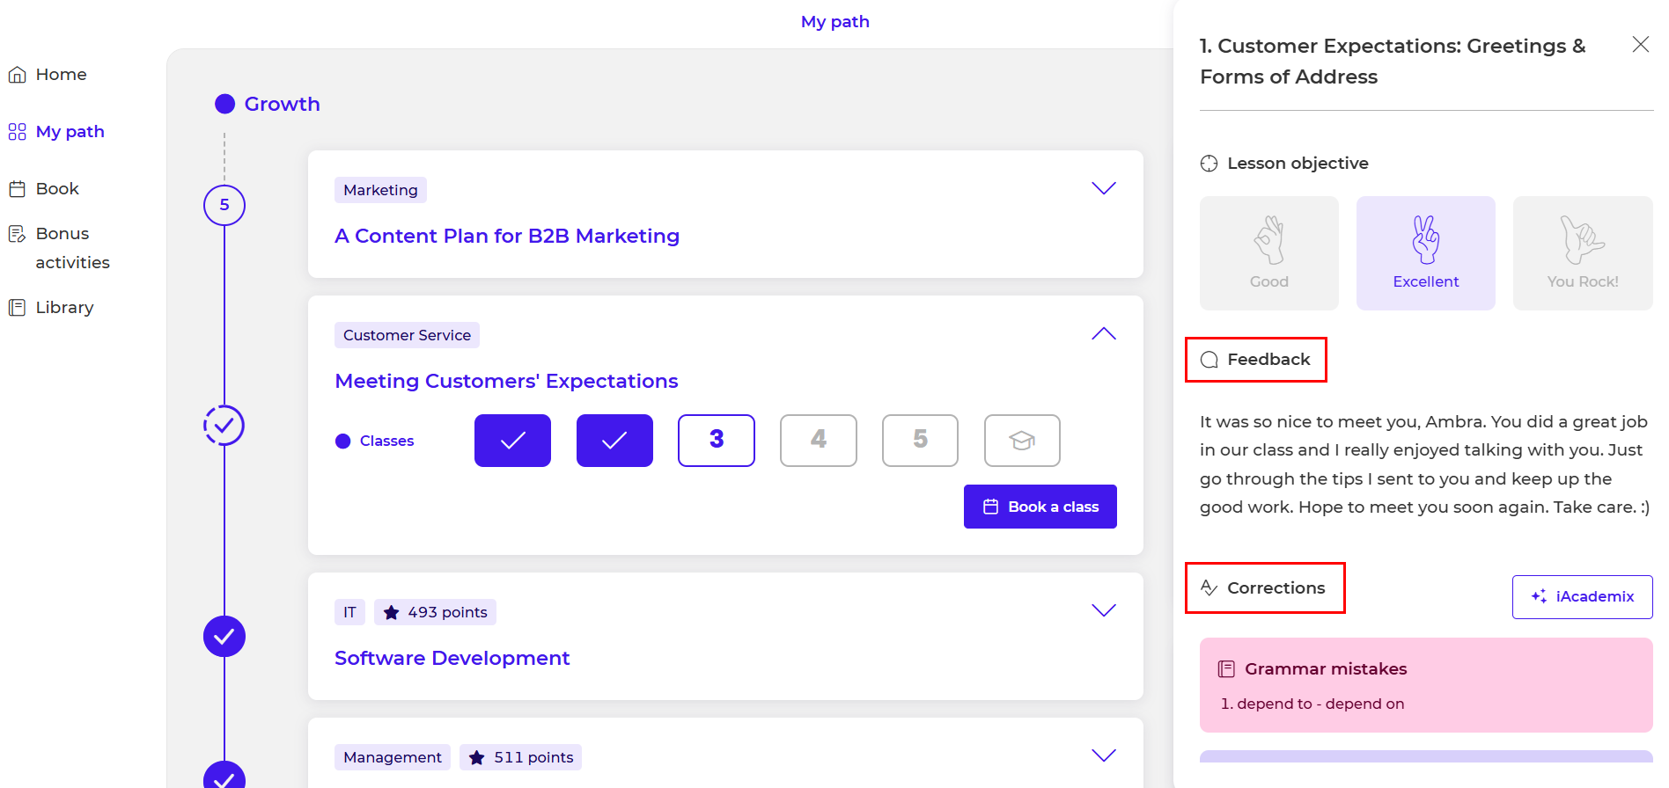Click the Corrections pencil icon
Image resolution: width=1669 pixels, height=788 pixels.
1209,587
